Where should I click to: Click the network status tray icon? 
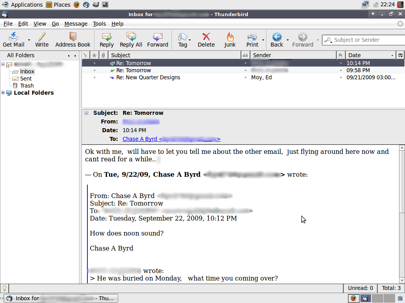click(x=365, y=5)
